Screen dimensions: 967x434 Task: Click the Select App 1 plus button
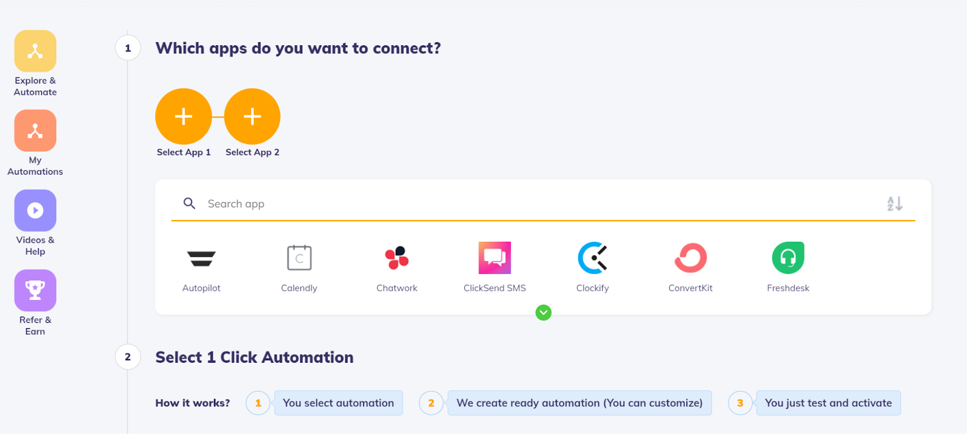click(x=184, y=117)
